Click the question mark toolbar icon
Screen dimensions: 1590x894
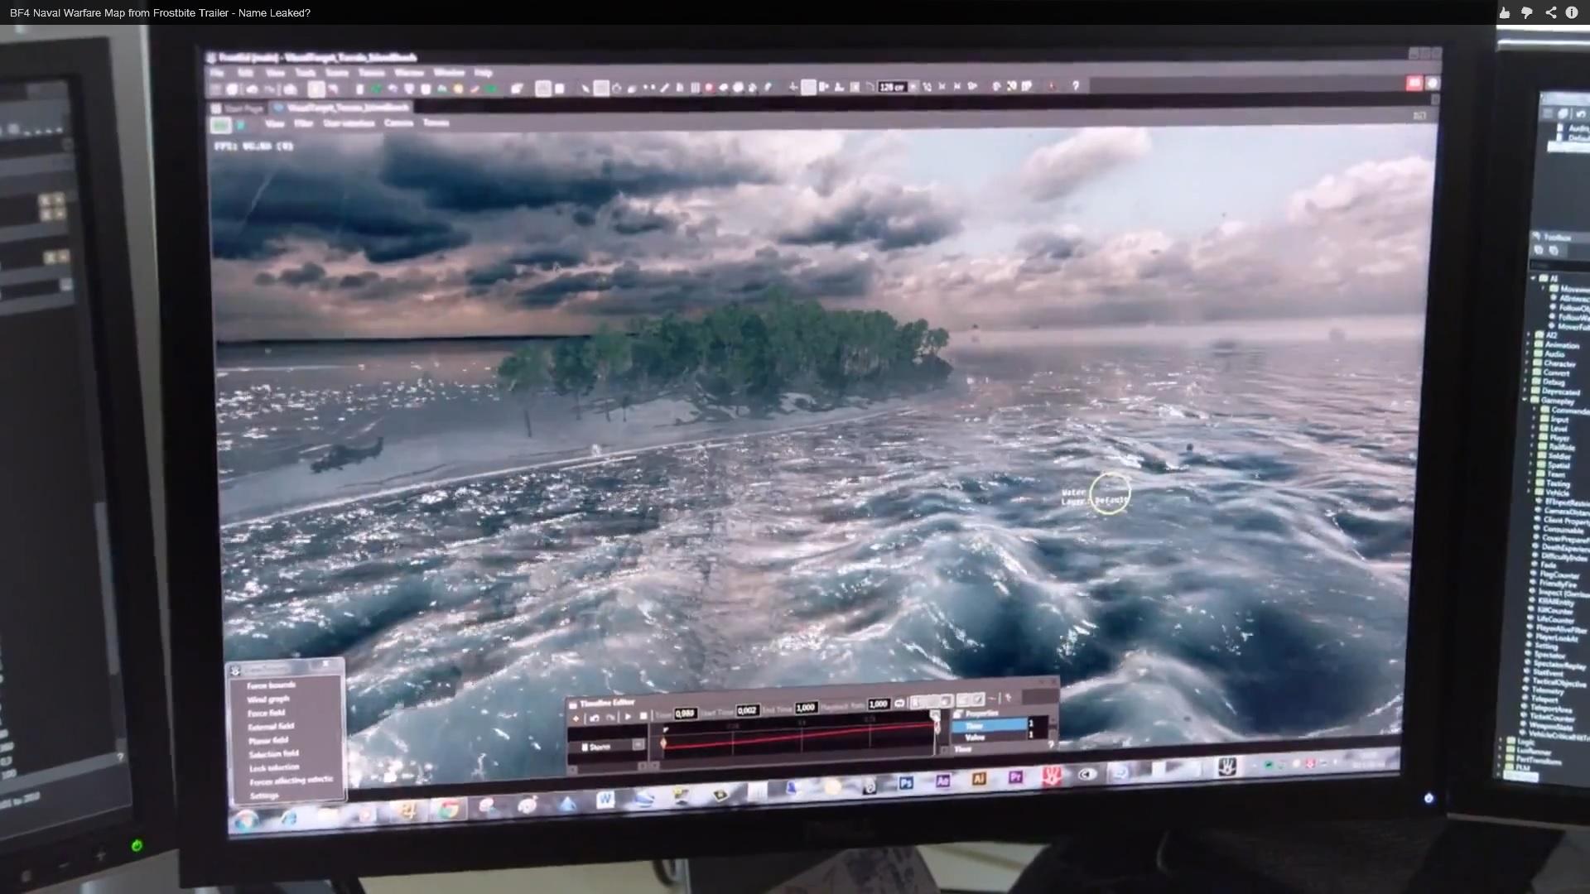pyautogui.click(x=1075, y=85)
